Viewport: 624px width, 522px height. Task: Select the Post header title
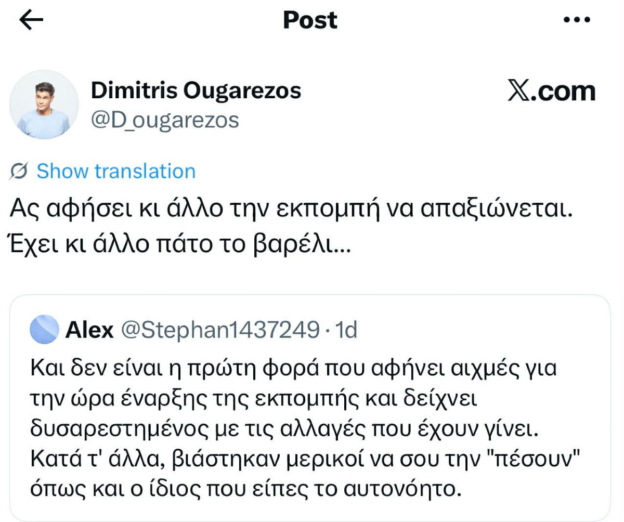point(309,20)
